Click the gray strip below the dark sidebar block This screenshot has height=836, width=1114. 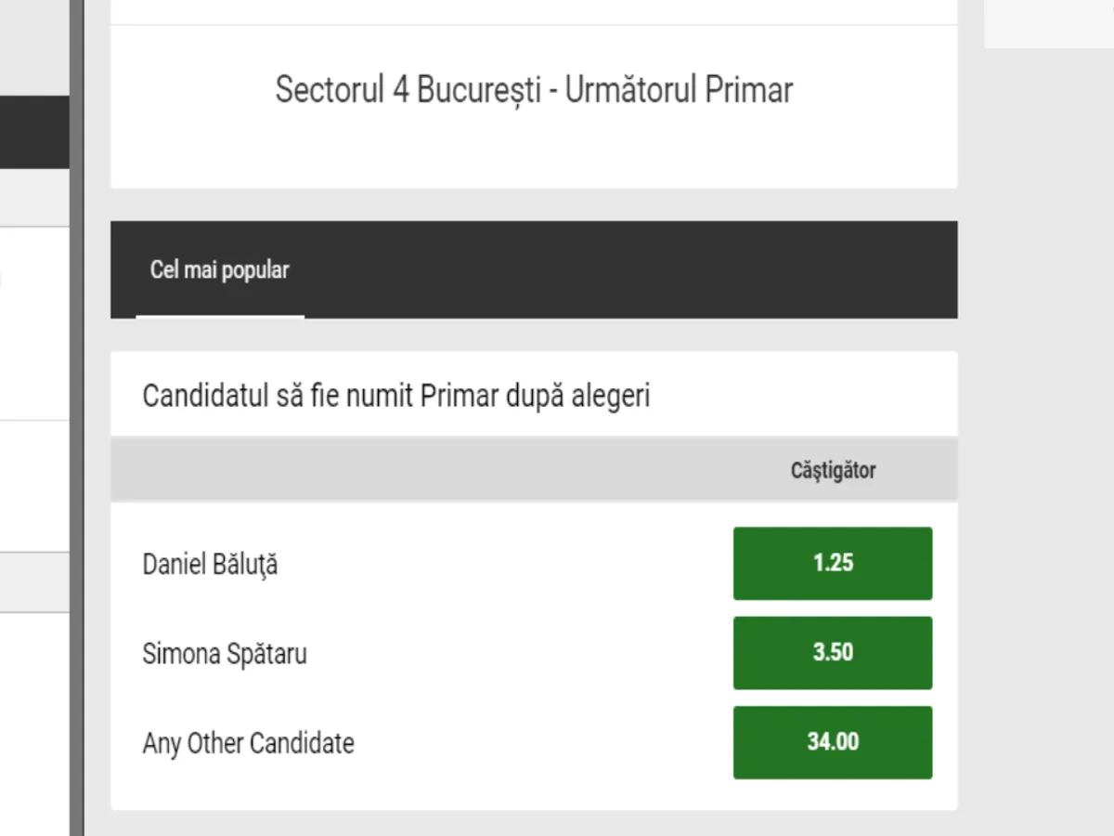click(x=33, y=198)
